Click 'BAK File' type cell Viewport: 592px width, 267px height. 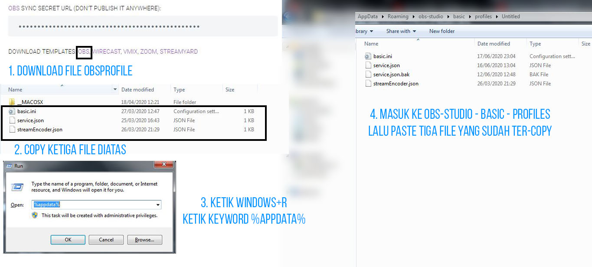(x=539, y=75)
